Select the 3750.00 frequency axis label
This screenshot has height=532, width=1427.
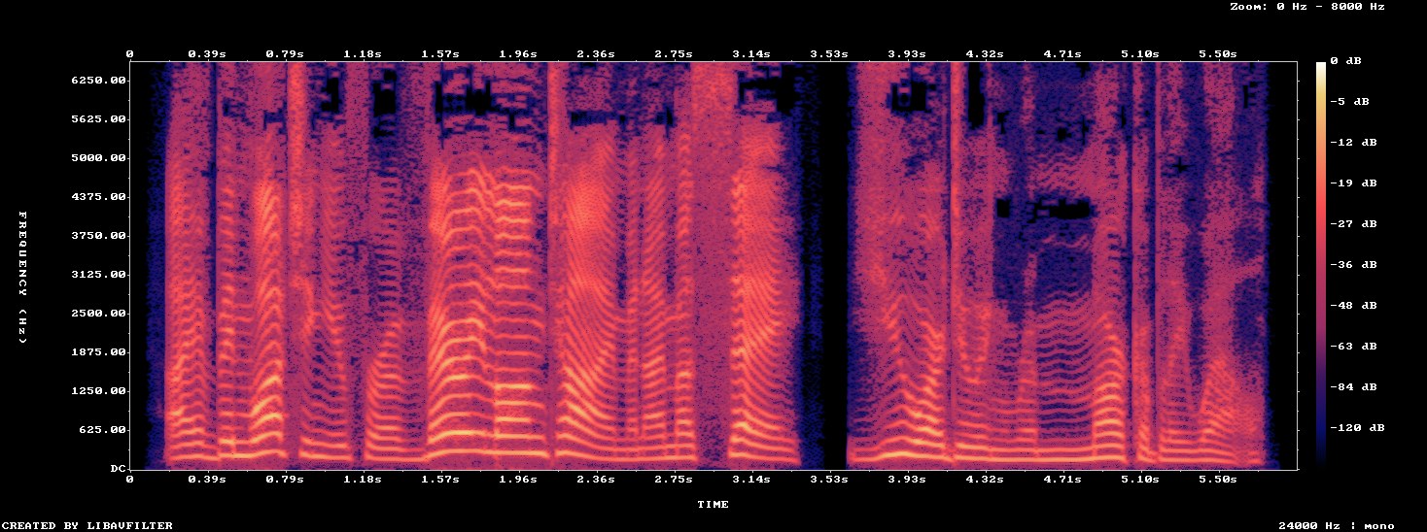(x=97, y=236)
